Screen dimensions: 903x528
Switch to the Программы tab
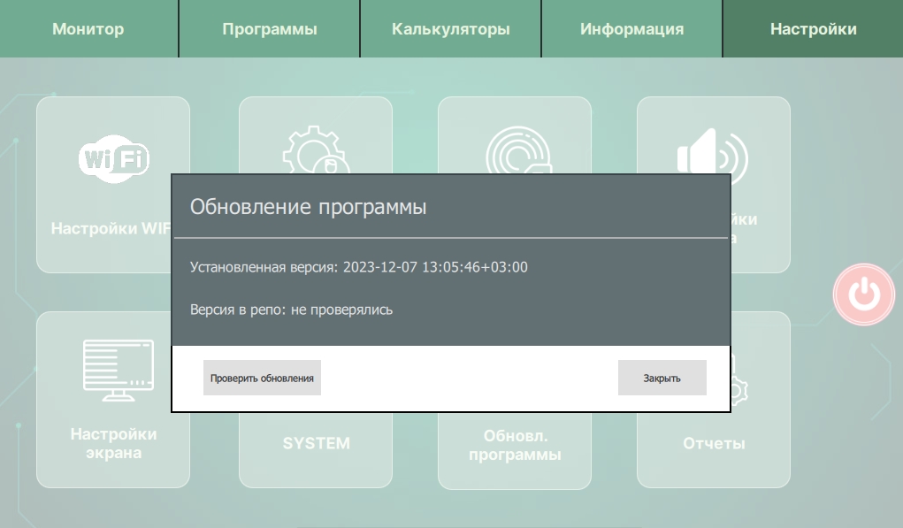point(270,29)
